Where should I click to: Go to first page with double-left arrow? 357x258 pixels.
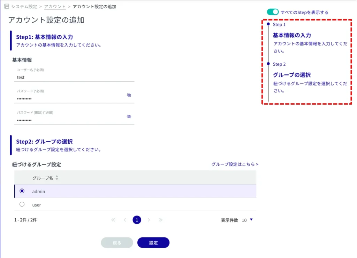tap(113, 220)
